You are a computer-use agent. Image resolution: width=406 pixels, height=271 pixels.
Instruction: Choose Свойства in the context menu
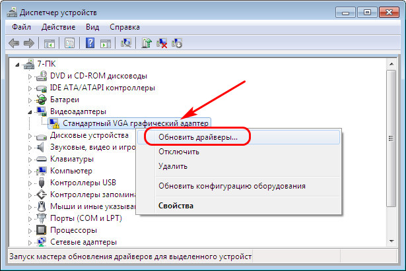click(x=238, y=206)
